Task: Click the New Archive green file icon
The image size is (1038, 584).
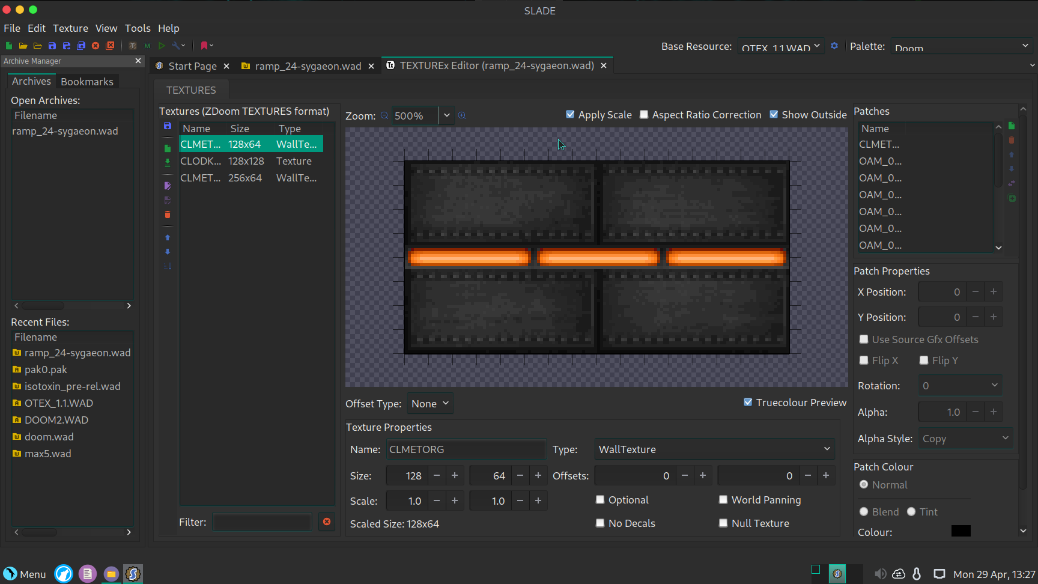Action: tap(9, 46)
